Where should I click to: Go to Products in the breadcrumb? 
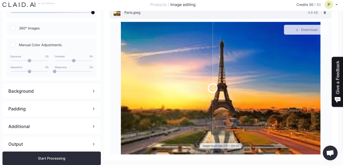(158, 5)
